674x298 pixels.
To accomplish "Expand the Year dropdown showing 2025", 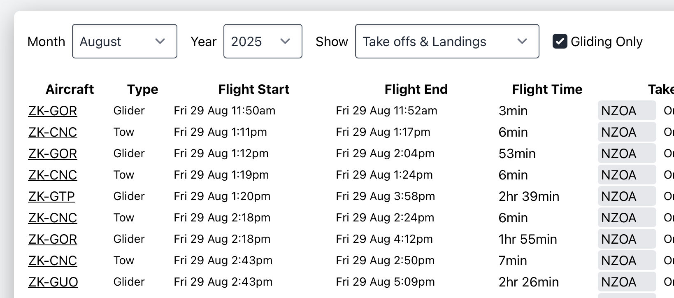I will point(263,42).
